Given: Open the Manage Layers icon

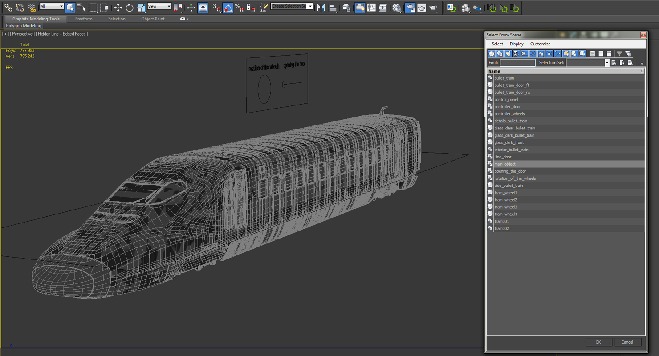Looking at the screenshot, I should coord(346,8).
